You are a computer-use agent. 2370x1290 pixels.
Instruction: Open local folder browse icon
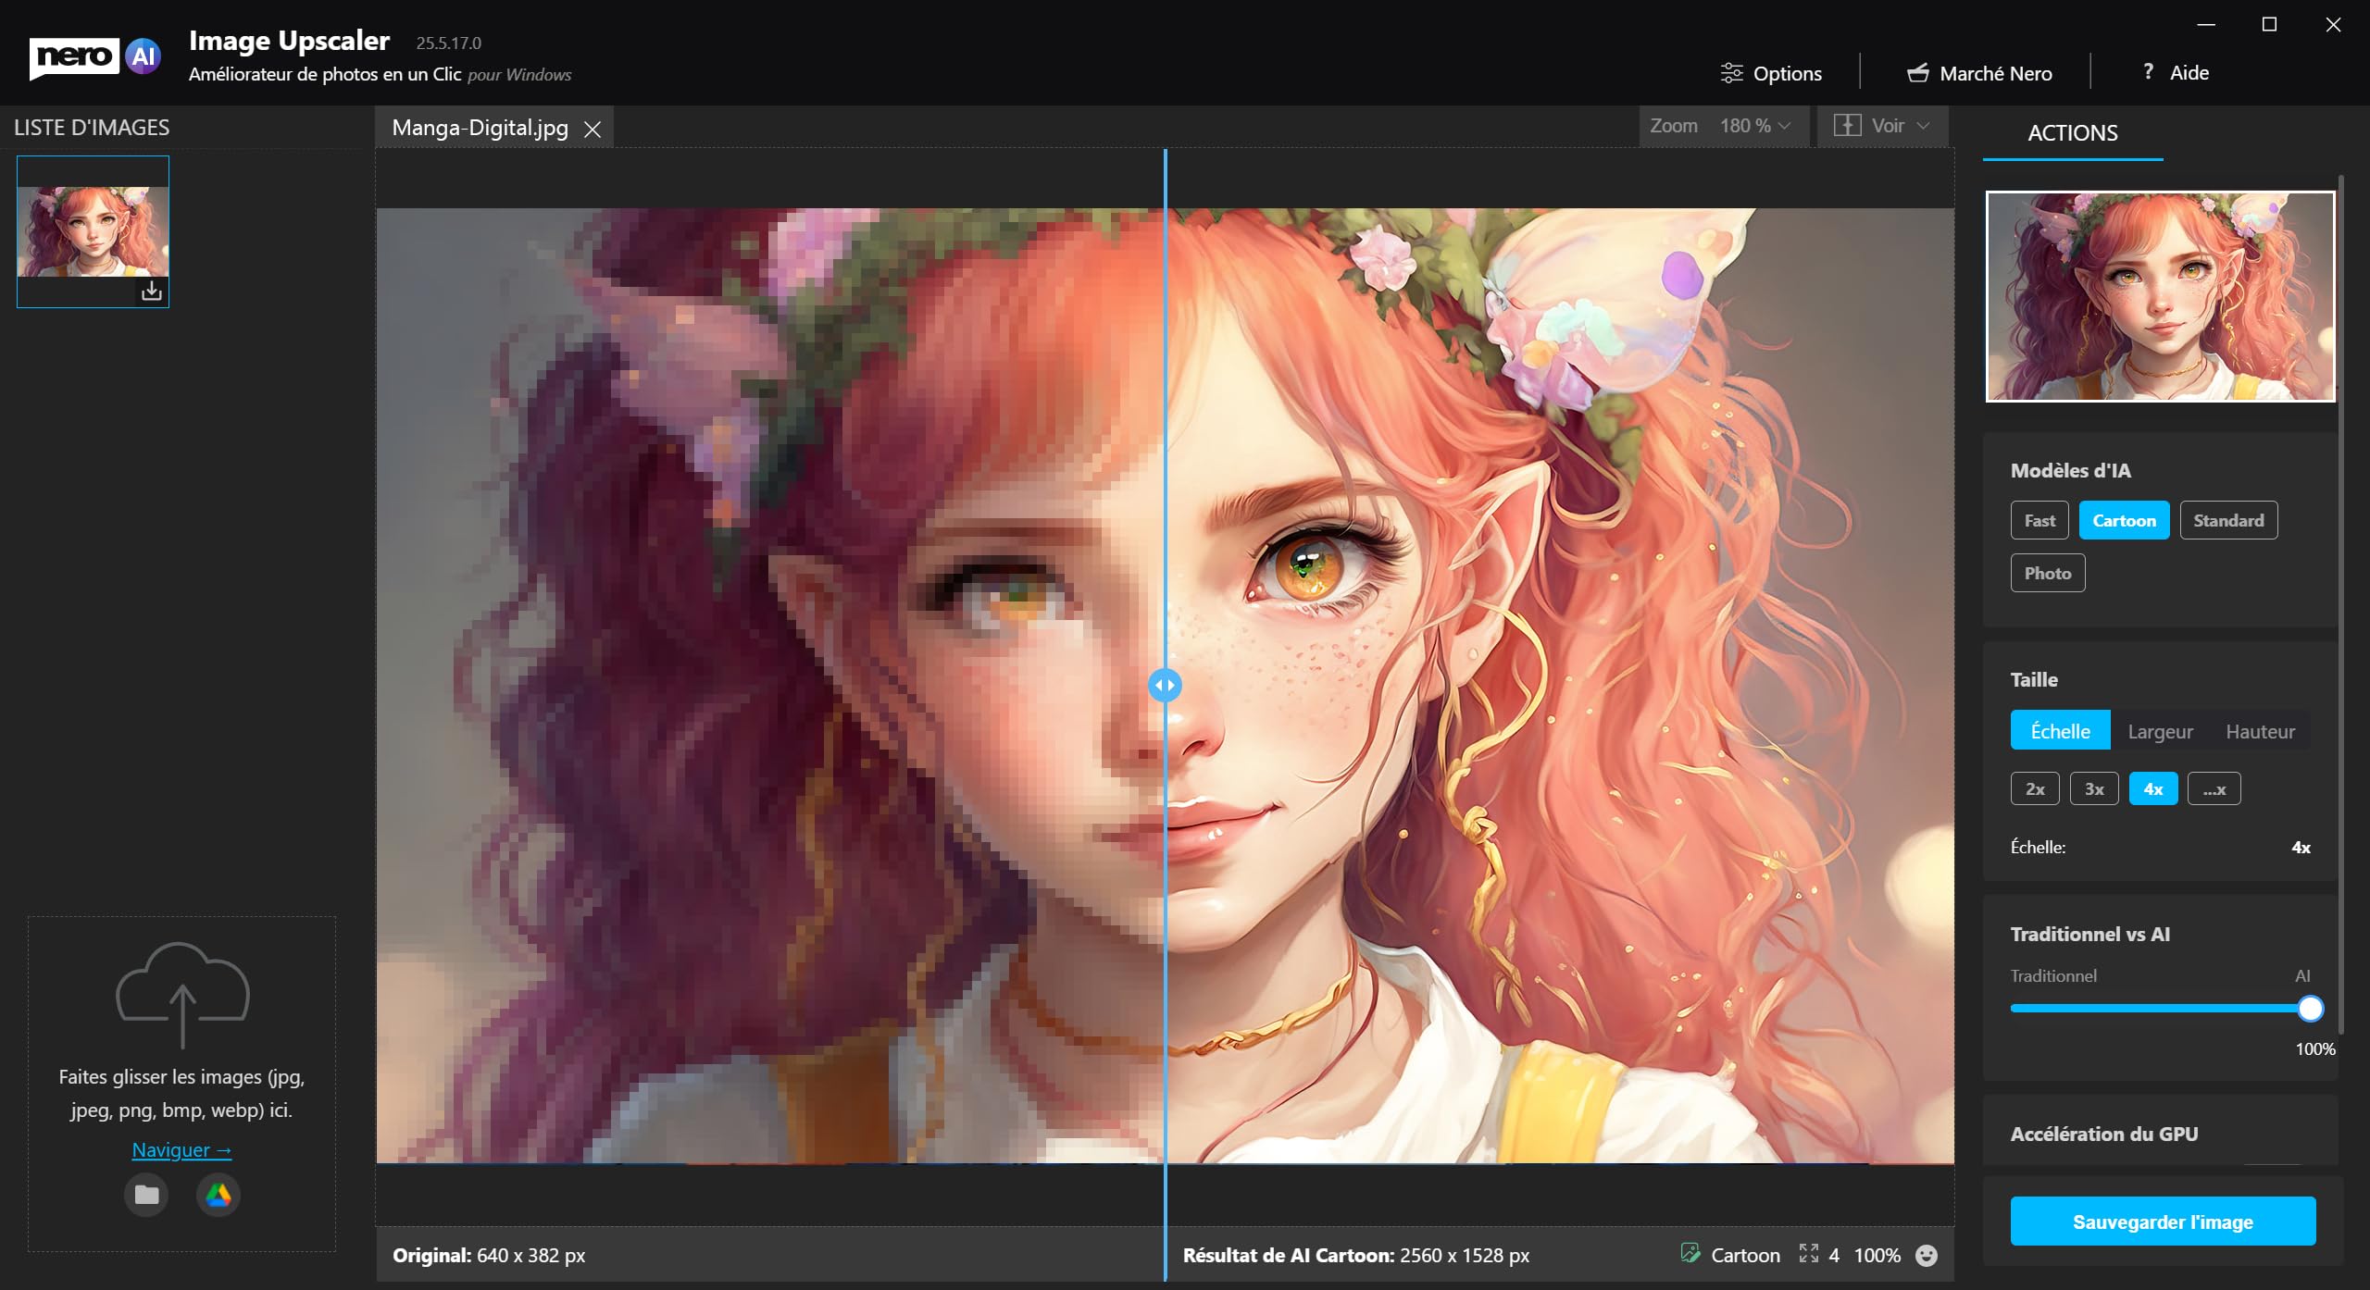tap(146, 1195)
